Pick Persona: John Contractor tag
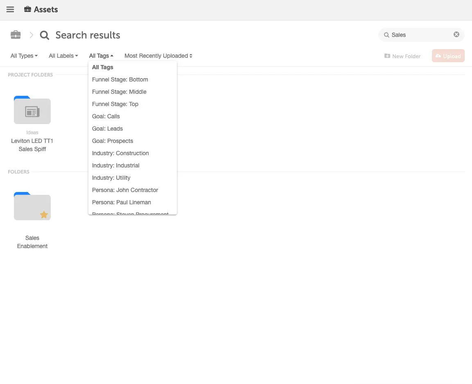472x384 pixels. [x=133, y=190]
